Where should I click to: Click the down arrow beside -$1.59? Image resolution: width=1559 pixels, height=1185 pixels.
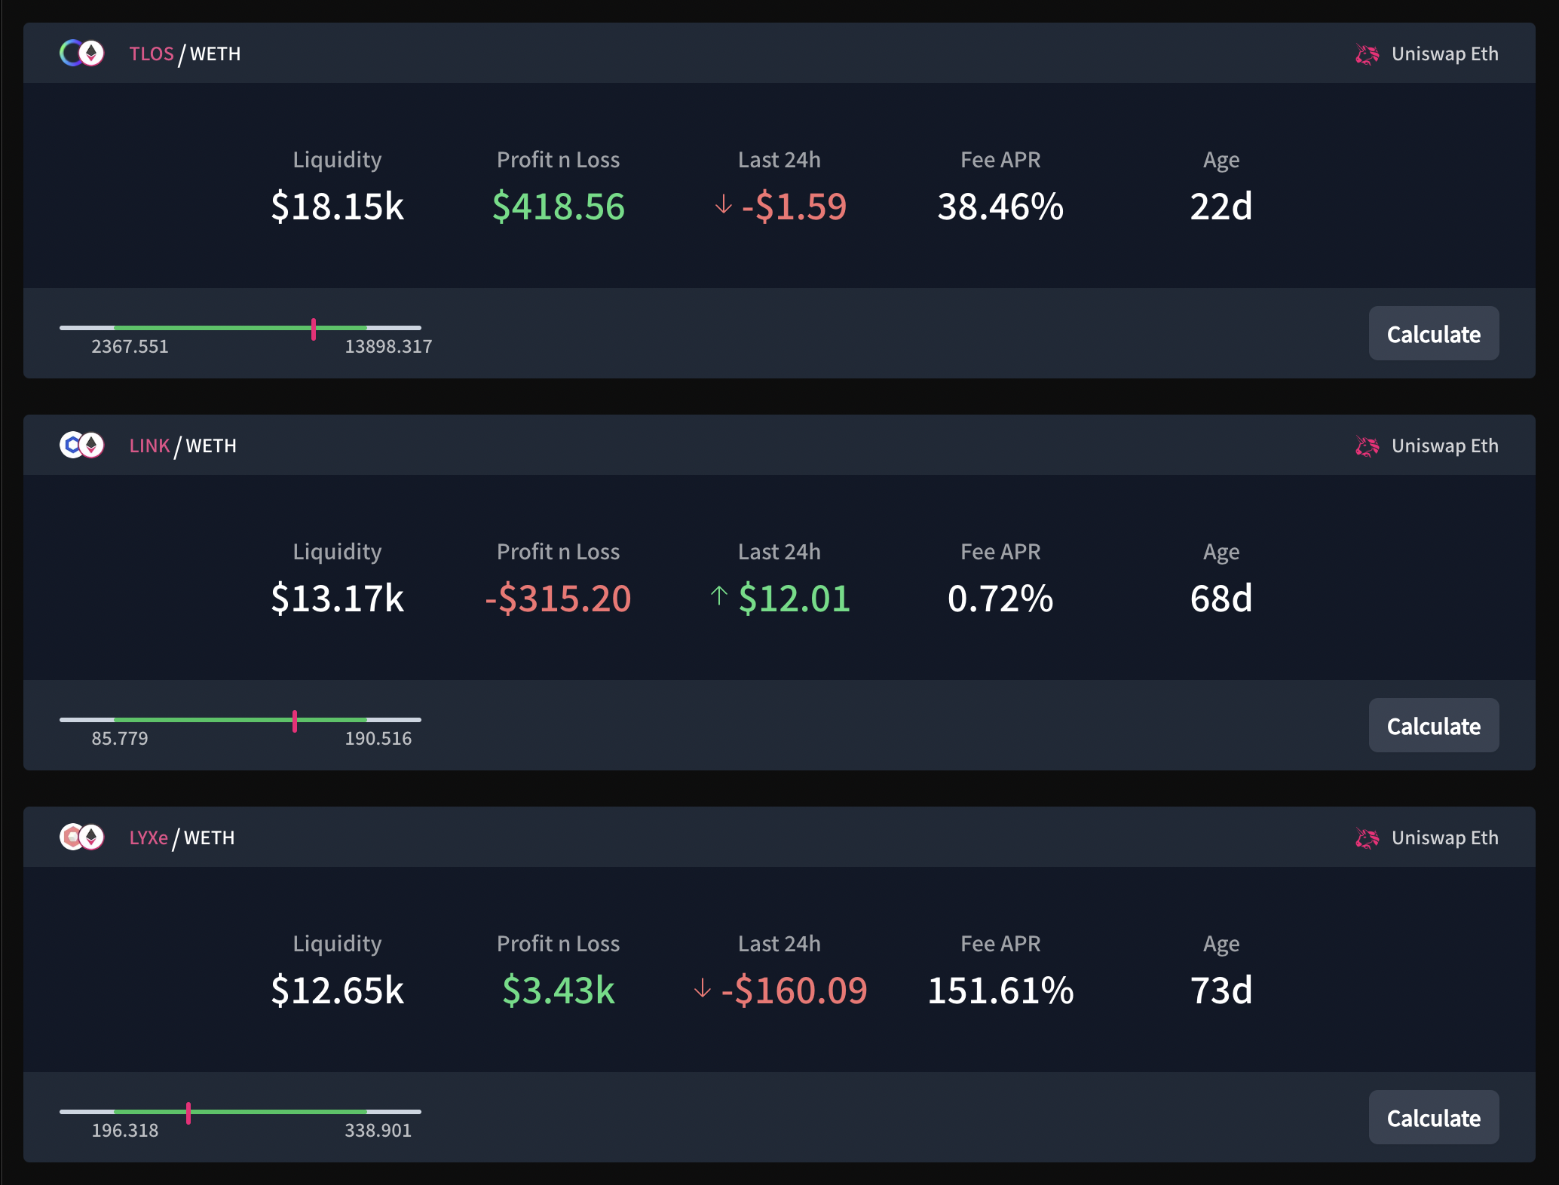coord(723,204)
